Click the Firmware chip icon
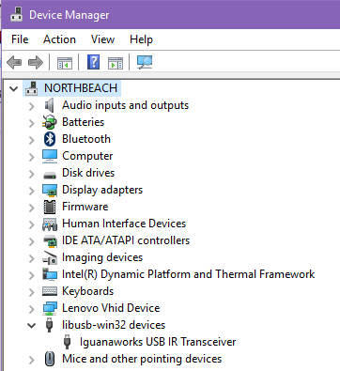The image size is (340, 371). point(50,207)
